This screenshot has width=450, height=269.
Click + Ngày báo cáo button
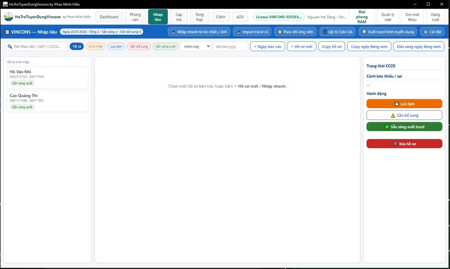(x=267, y=46)
